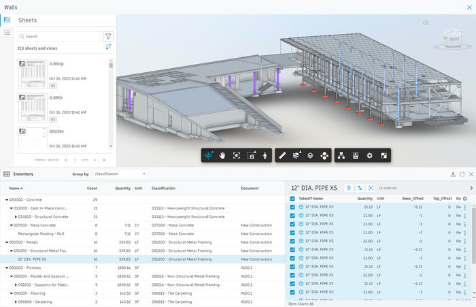The height and width of the screenshot is (307, 476).
Task: Collapse the 030000 - Concrete tree node
Action: [x=7, y=199]
